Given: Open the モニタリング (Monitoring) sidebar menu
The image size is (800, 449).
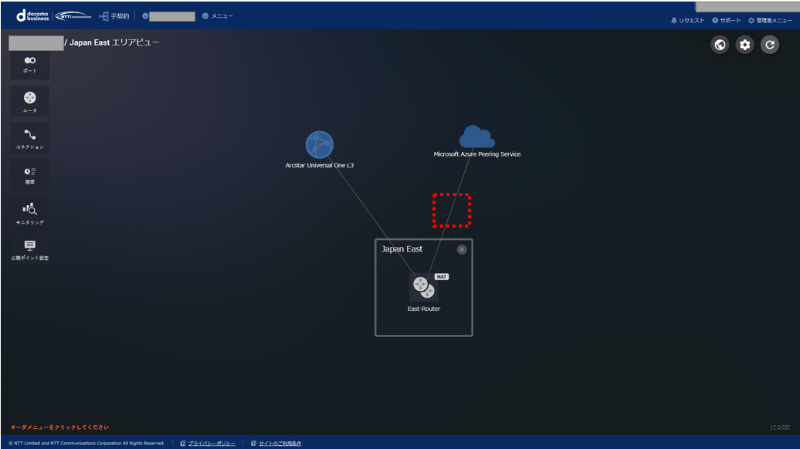Looking at the screenshot, I should [x=29, y=212].
